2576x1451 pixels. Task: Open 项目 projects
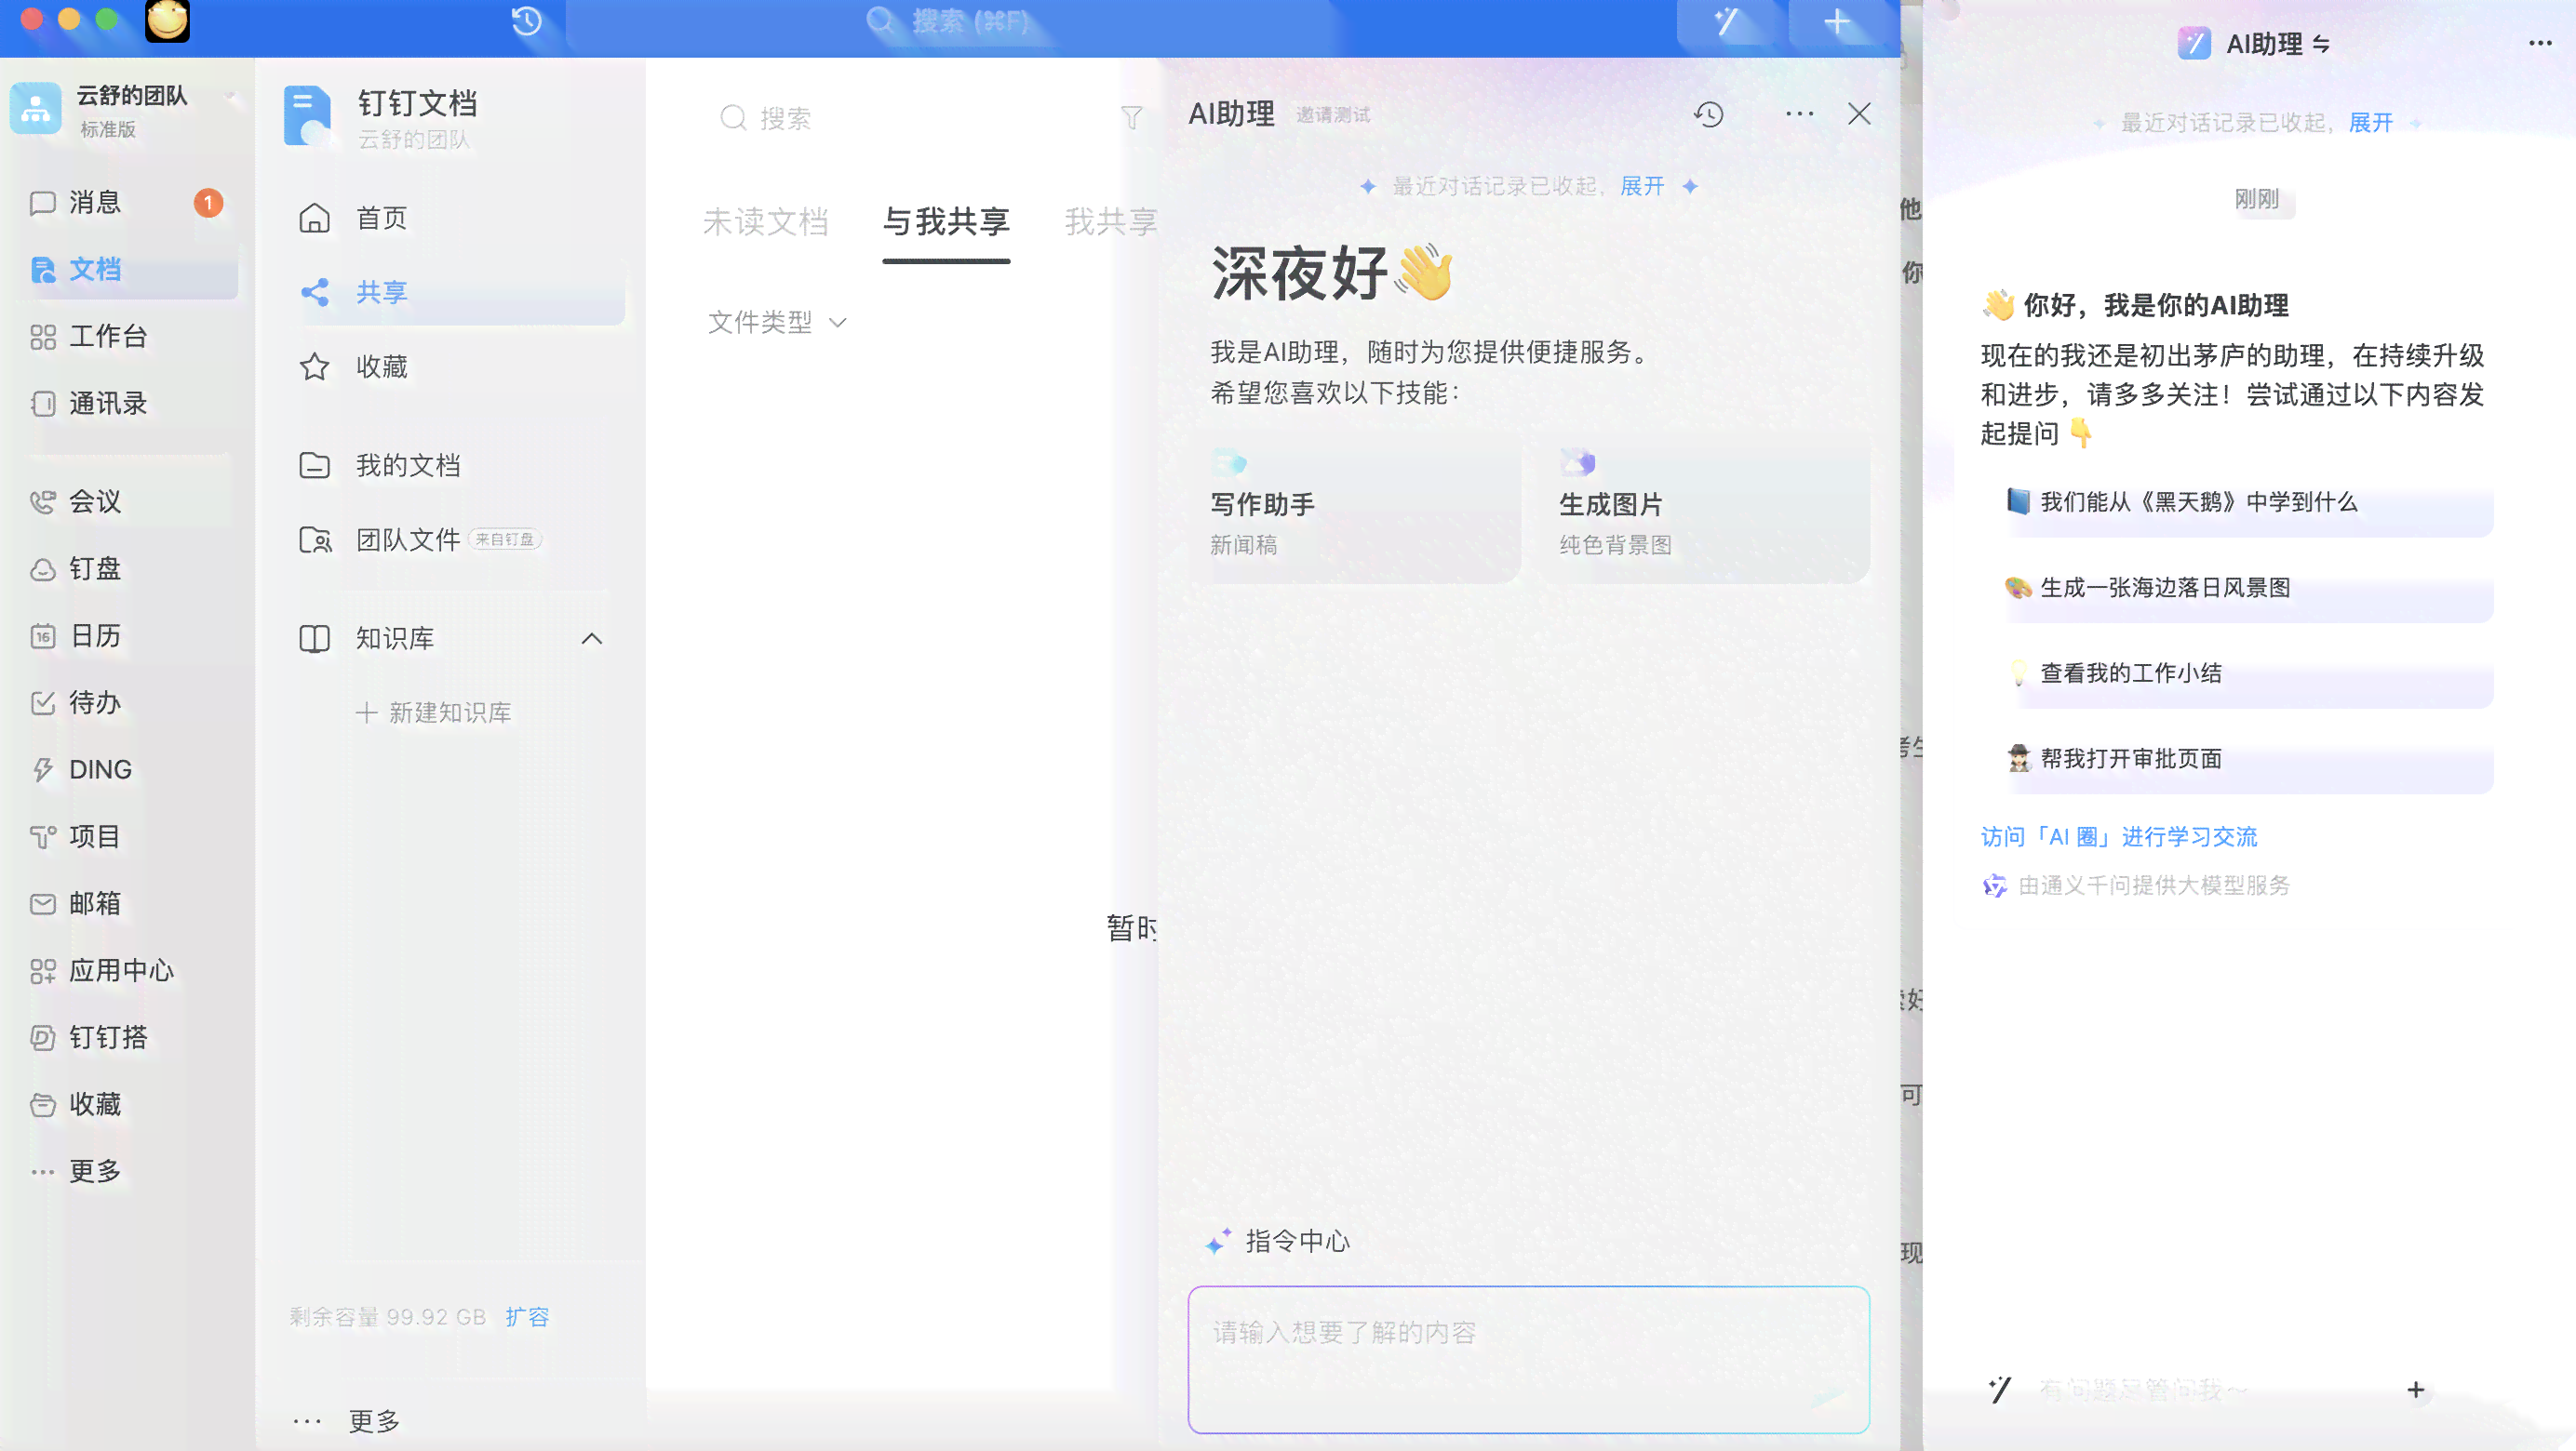point(127,836)
